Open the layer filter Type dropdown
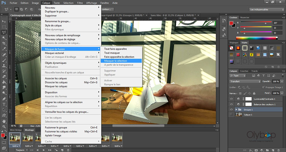 (x=238, y=76)
